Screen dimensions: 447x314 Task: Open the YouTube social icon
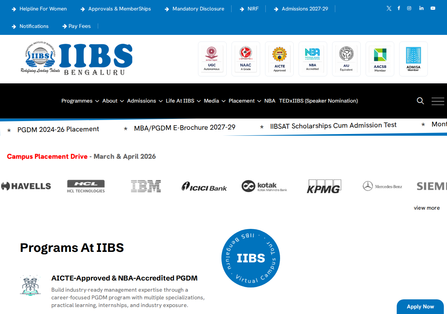(x=433, y=8)
